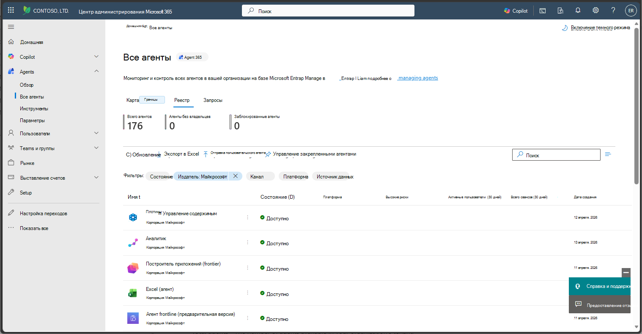Open the settings gear

click(x=595, y=11)
